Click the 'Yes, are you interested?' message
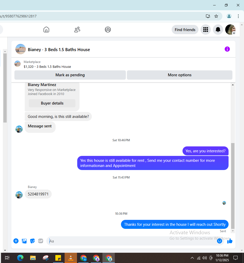Image resolution: width=244 pixels, height=263 pixels. point(205,151)
